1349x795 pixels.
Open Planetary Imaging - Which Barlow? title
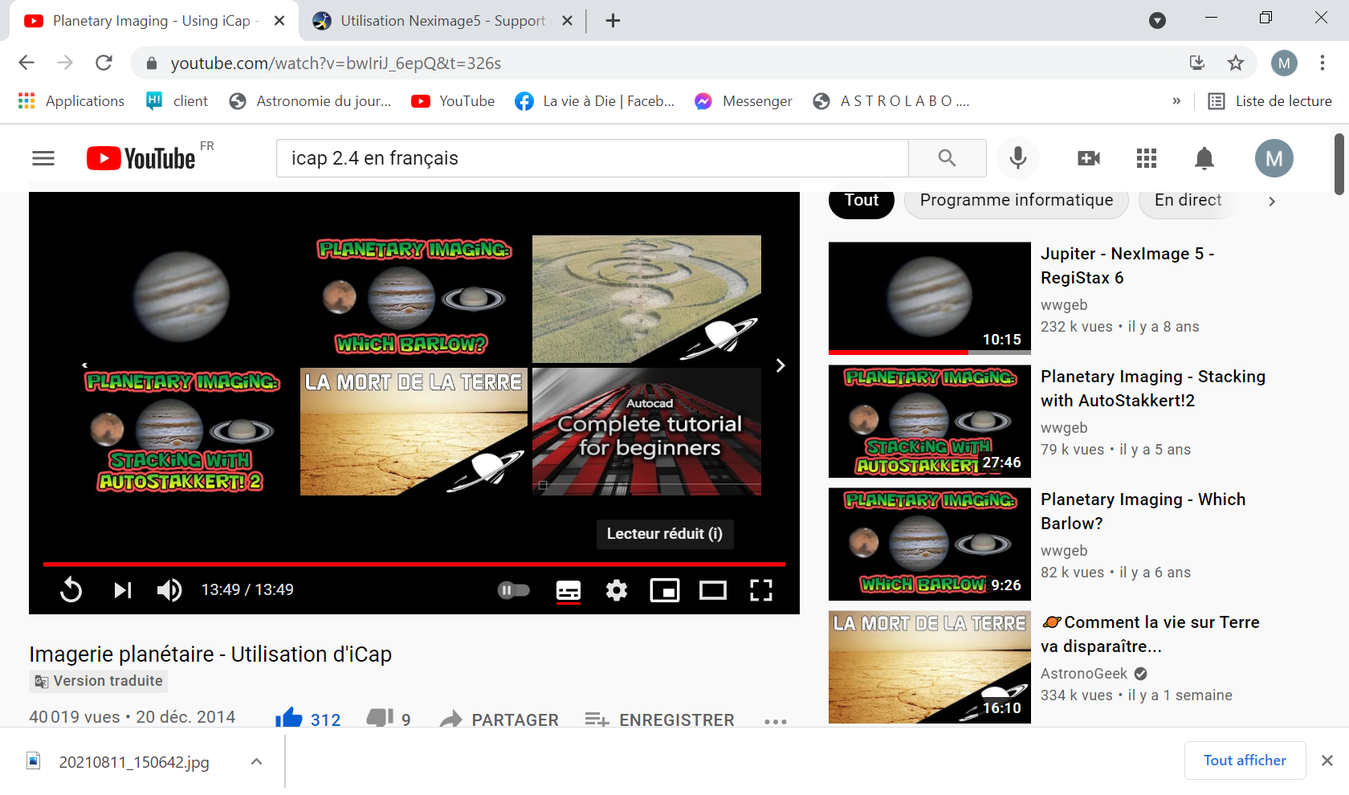click(1143, 512)
